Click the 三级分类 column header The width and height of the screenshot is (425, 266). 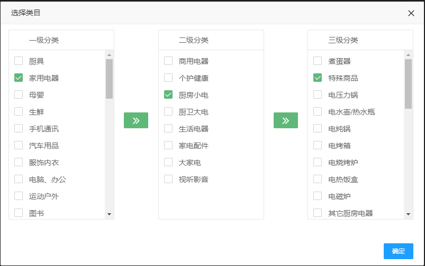[343, 40]
